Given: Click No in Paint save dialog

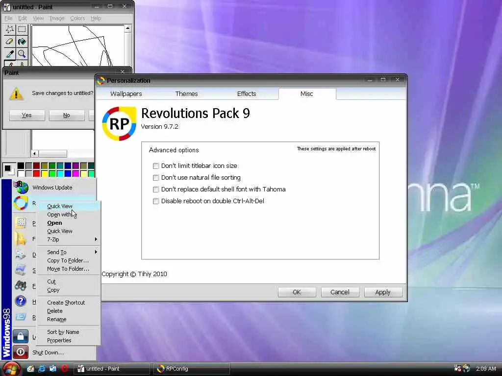Looking at the screenshot, I should point(67,115).
